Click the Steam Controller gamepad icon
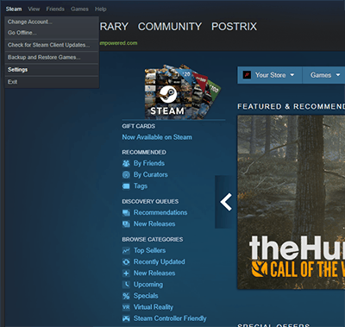This screenshot has height=327, width=345. (126, 318)
